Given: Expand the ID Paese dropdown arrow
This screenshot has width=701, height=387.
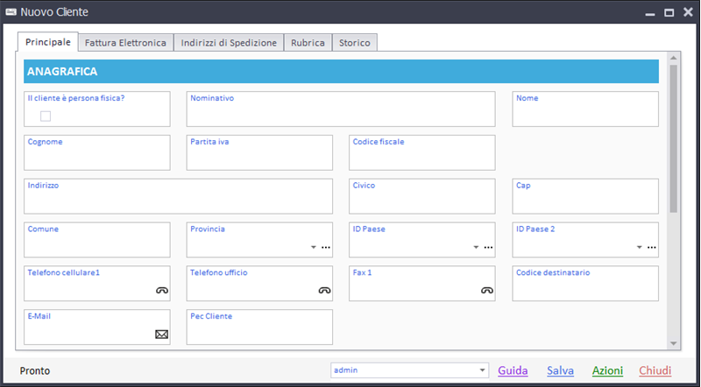Looking at the screenshot, I should pos(476,247).
